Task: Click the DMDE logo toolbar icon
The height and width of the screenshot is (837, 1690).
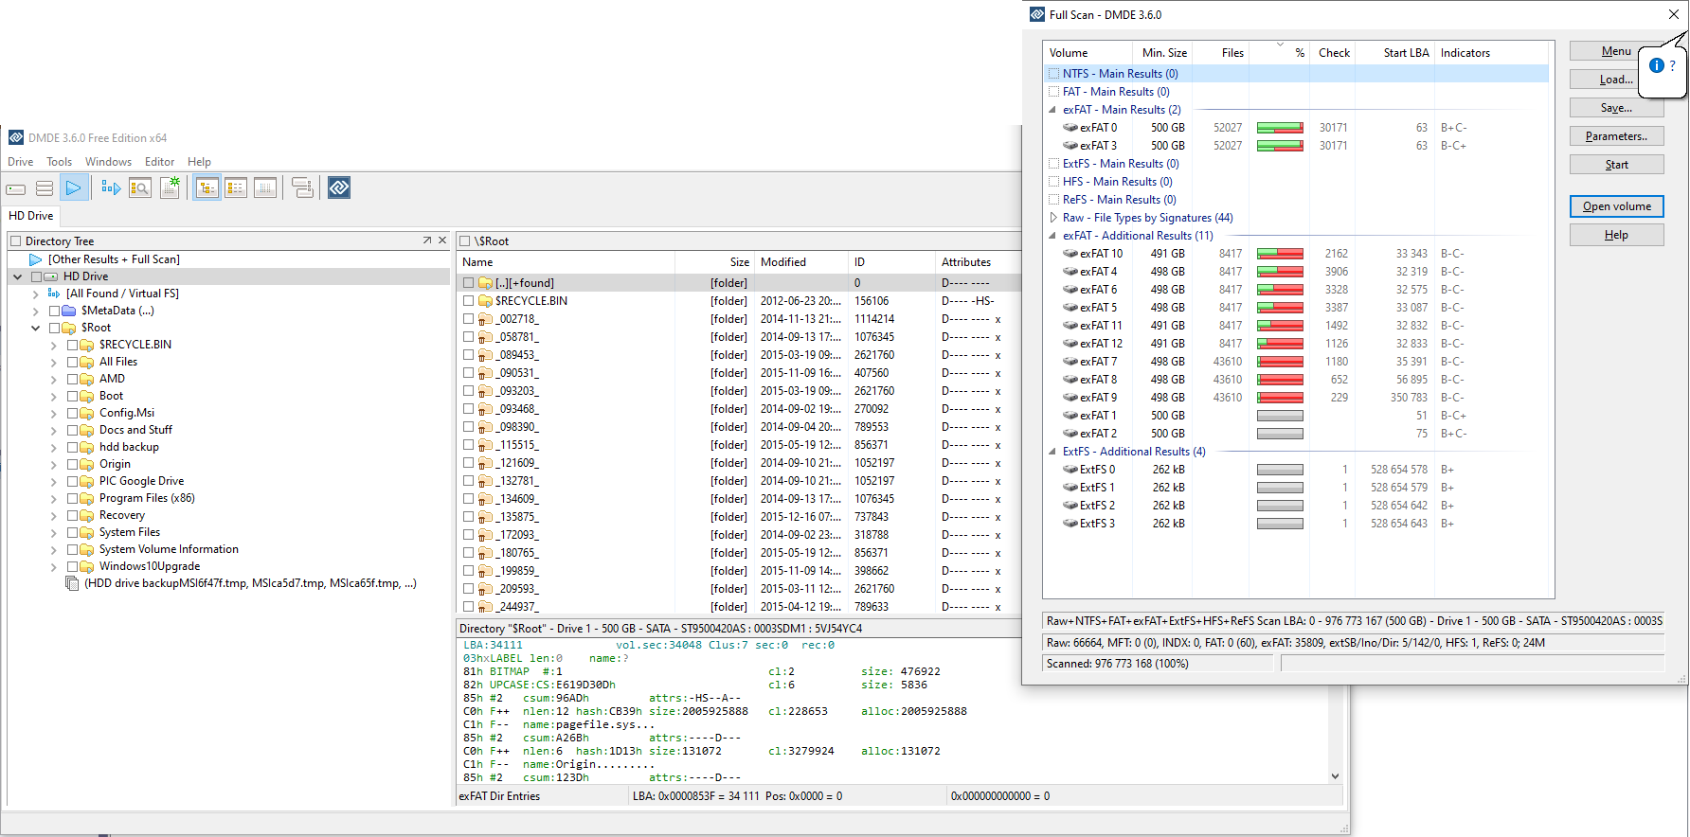Action: pyautogui.click(x=339, y=188)
